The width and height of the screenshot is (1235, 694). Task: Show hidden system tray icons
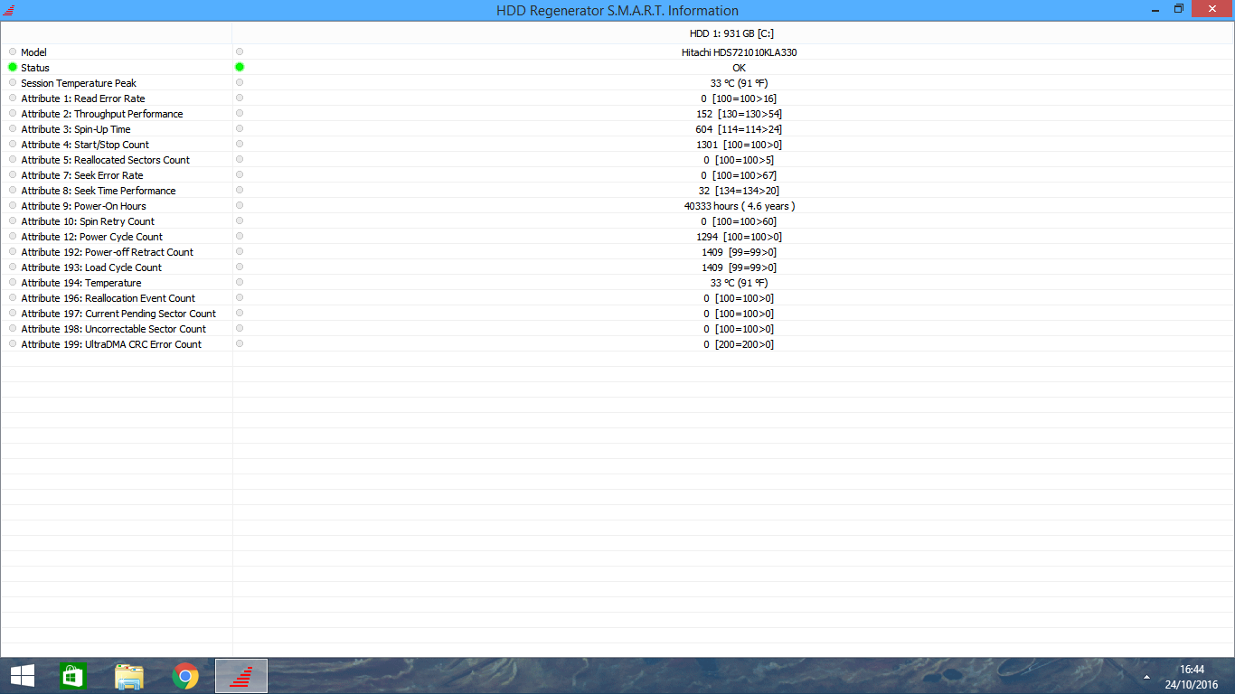pos(1147,677)
